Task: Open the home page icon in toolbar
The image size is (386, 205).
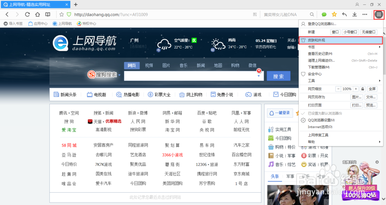Action: (x=37, y=15)
